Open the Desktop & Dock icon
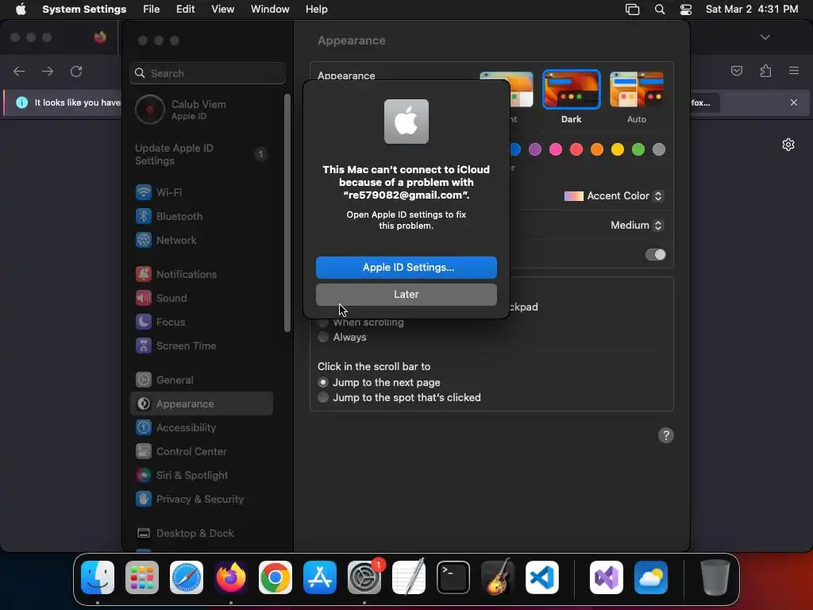813x610 pixels. pos(144,533)
